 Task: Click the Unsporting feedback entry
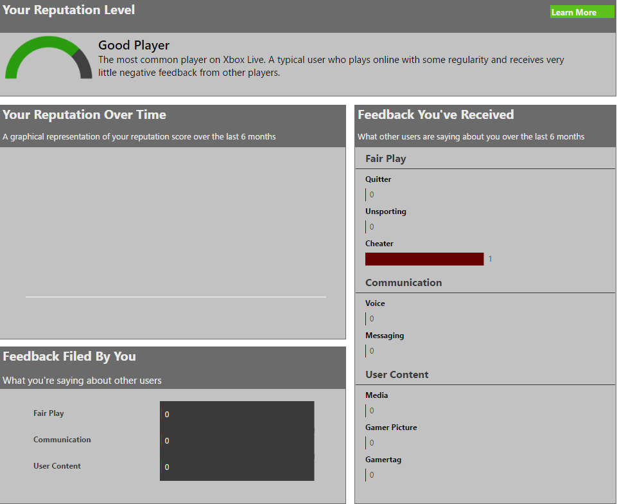click(x=386, y=211)
